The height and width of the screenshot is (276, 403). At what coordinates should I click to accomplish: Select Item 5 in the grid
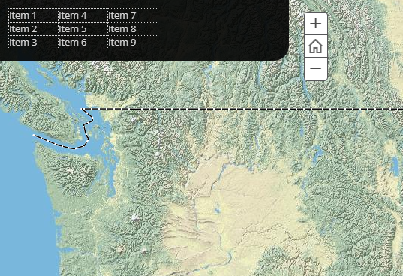[x=83, y=29]
